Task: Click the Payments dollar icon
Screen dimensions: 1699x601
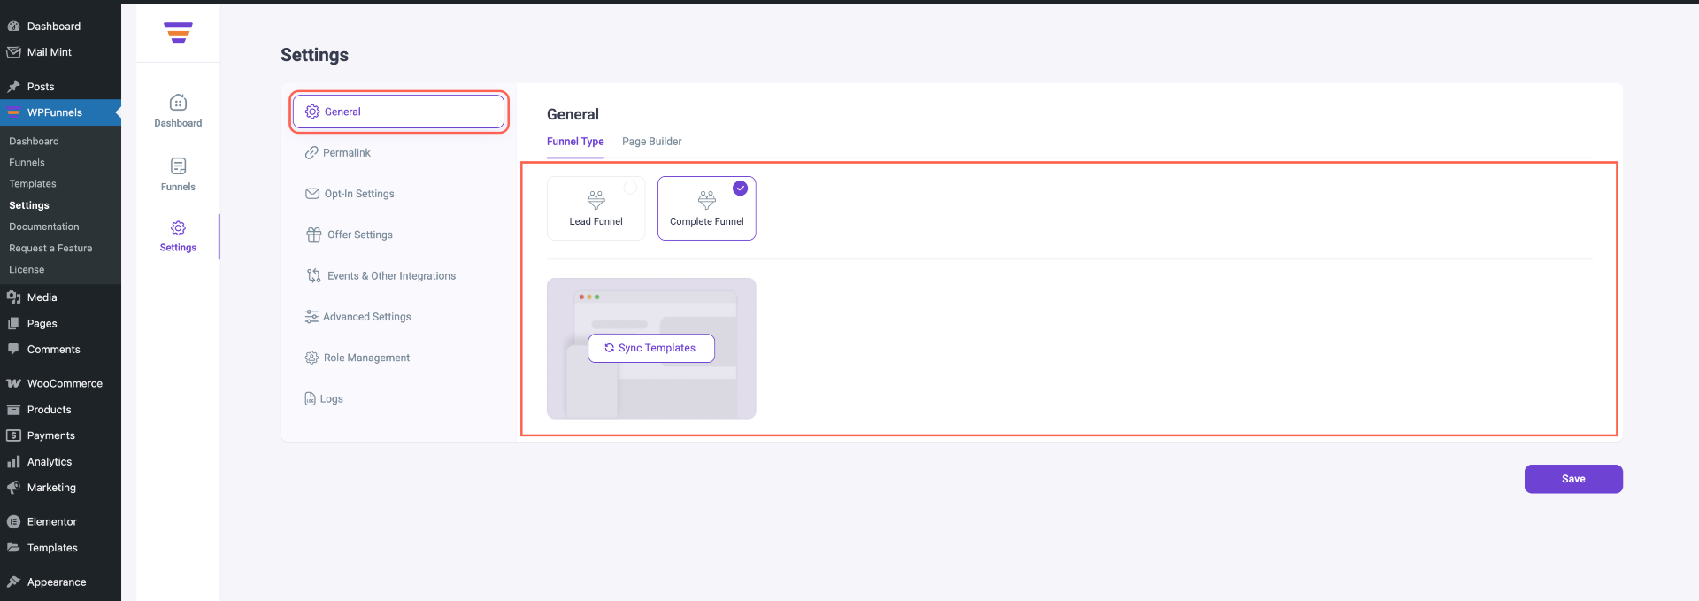Action: pyautogui.click(x=13, y=435)
